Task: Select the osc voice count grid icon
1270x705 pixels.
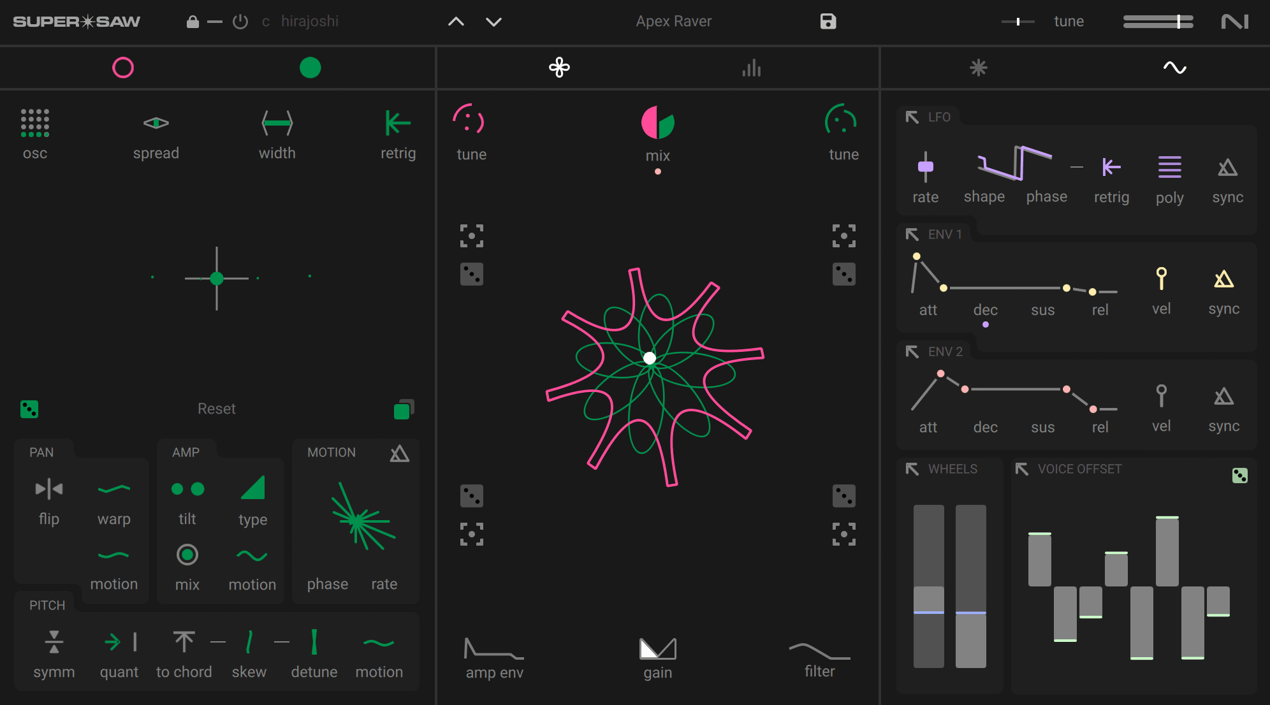Action: [35, 122]
